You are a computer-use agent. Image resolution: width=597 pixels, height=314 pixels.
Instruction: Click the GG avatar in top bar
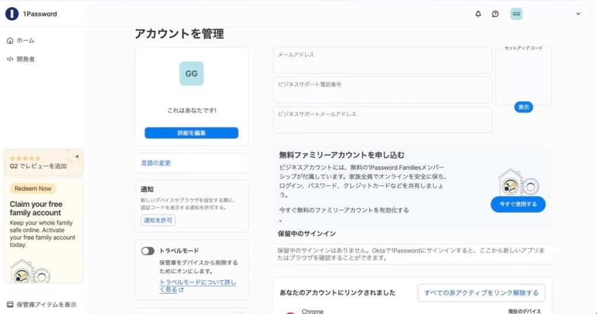[x=516, y=14]
